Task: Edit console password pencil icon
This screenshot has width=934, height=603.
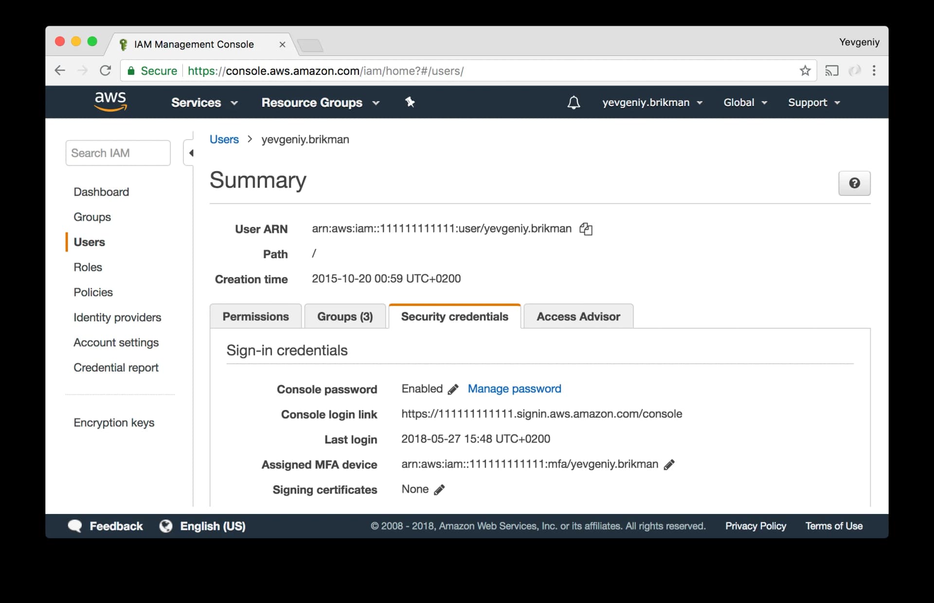Action: click(453, 389)
